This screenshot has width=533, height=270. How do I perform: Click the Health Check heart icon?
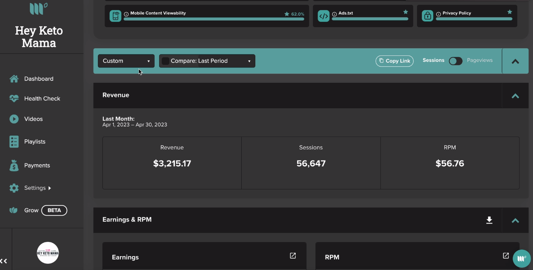tap(14, 99)
